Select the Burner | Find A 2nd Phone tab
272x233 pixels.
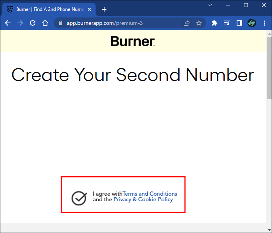pyautogui.click(x=49, y=9)
